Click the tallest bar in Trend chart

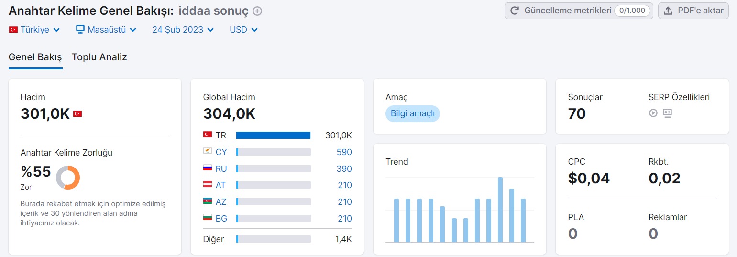tap(500, 210)
